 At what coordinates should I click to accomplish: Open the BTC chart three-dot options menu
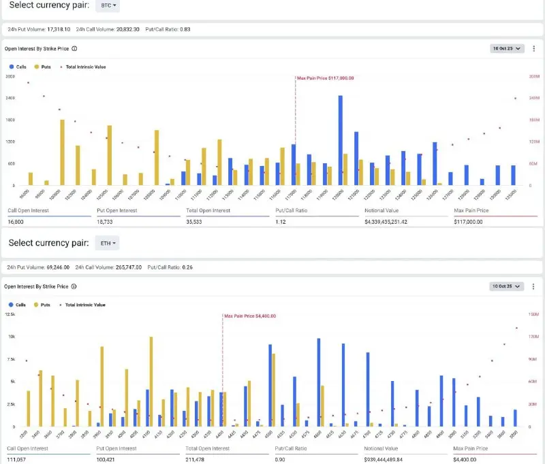[x=534, y=48]
